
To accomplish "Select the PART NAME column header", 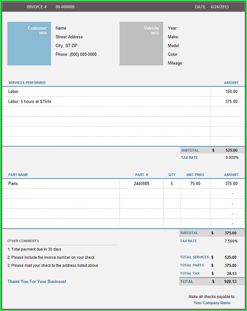I will click(18, 175).
